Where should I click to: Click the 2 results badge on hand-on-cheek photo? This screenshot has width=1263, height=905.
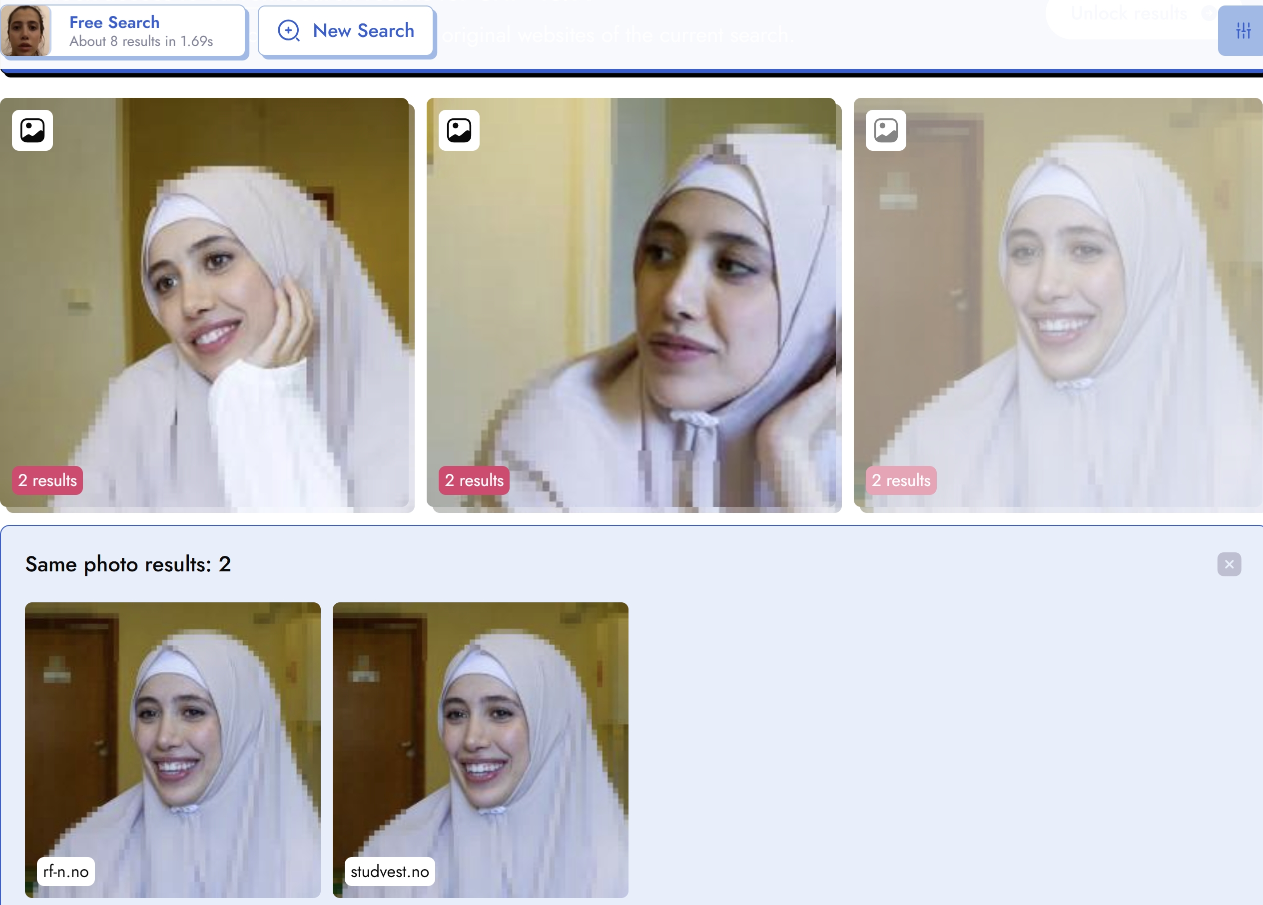(47, 480)
